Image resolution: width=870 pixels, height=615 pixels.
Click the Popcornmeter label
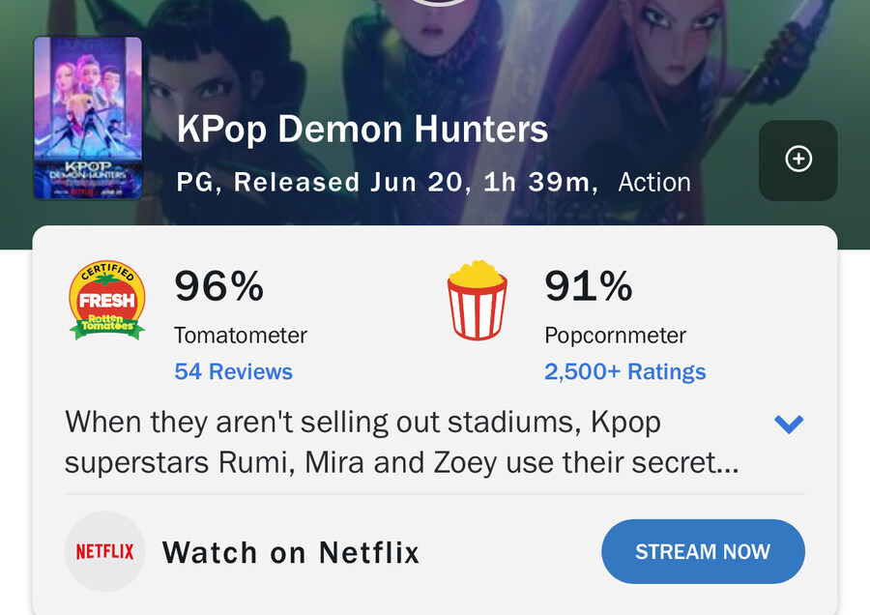click(616, 336)
